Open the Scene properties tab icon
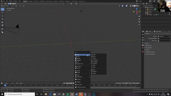The image size is (171, 96). pyautogui.click(x=143, y=45)
